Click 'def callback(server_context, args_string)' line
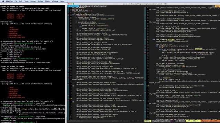The height and width of the screenshot is (123, 220). click(173, 46)
